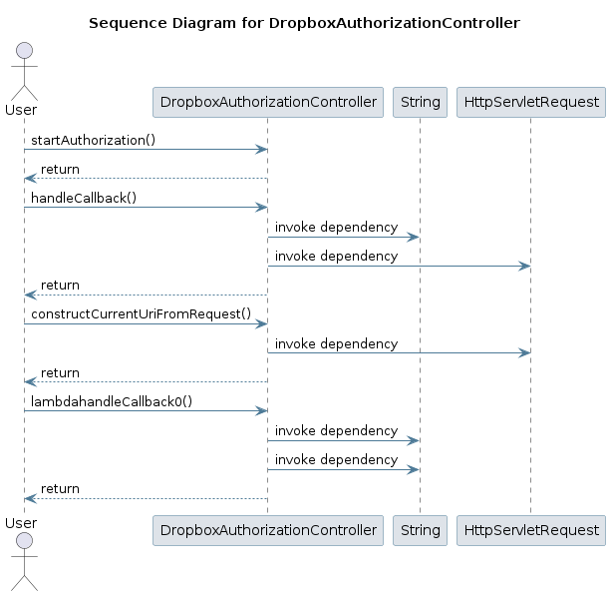Select the 'constructCurrentUriFromRequest()' message label
This screenshot has height=596, width=610.
pyautogui.click(x=142, y=313)
